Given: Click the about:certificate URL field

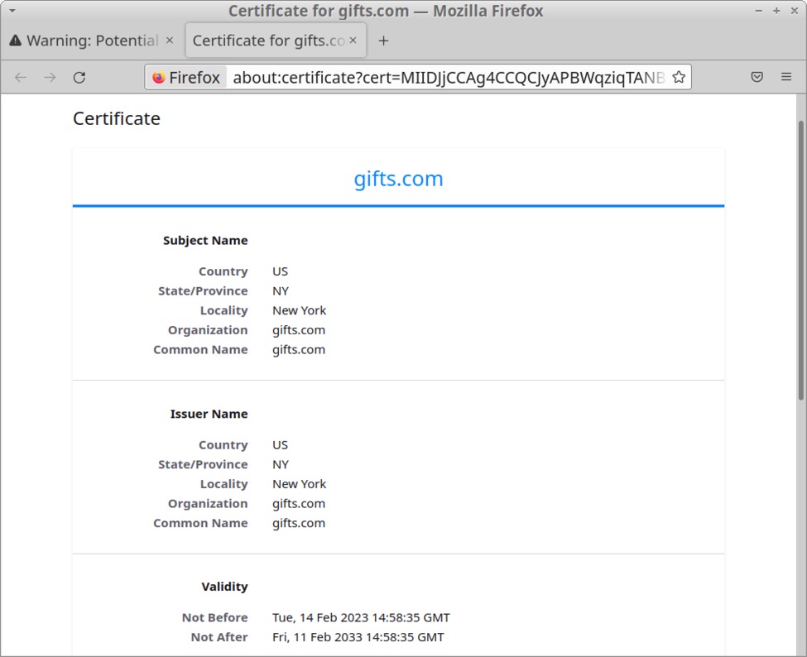Looking at the screenshot, I should pyautogui.click(x=447, y=78).
